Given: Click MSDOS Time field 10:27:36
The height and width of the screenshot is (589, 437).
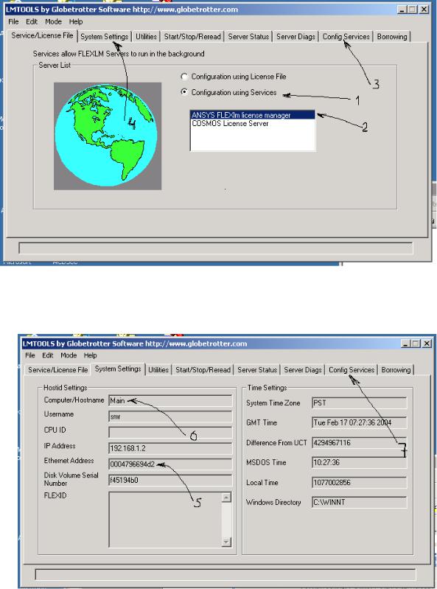Looking at the screenshot, I should pos(360,462).
